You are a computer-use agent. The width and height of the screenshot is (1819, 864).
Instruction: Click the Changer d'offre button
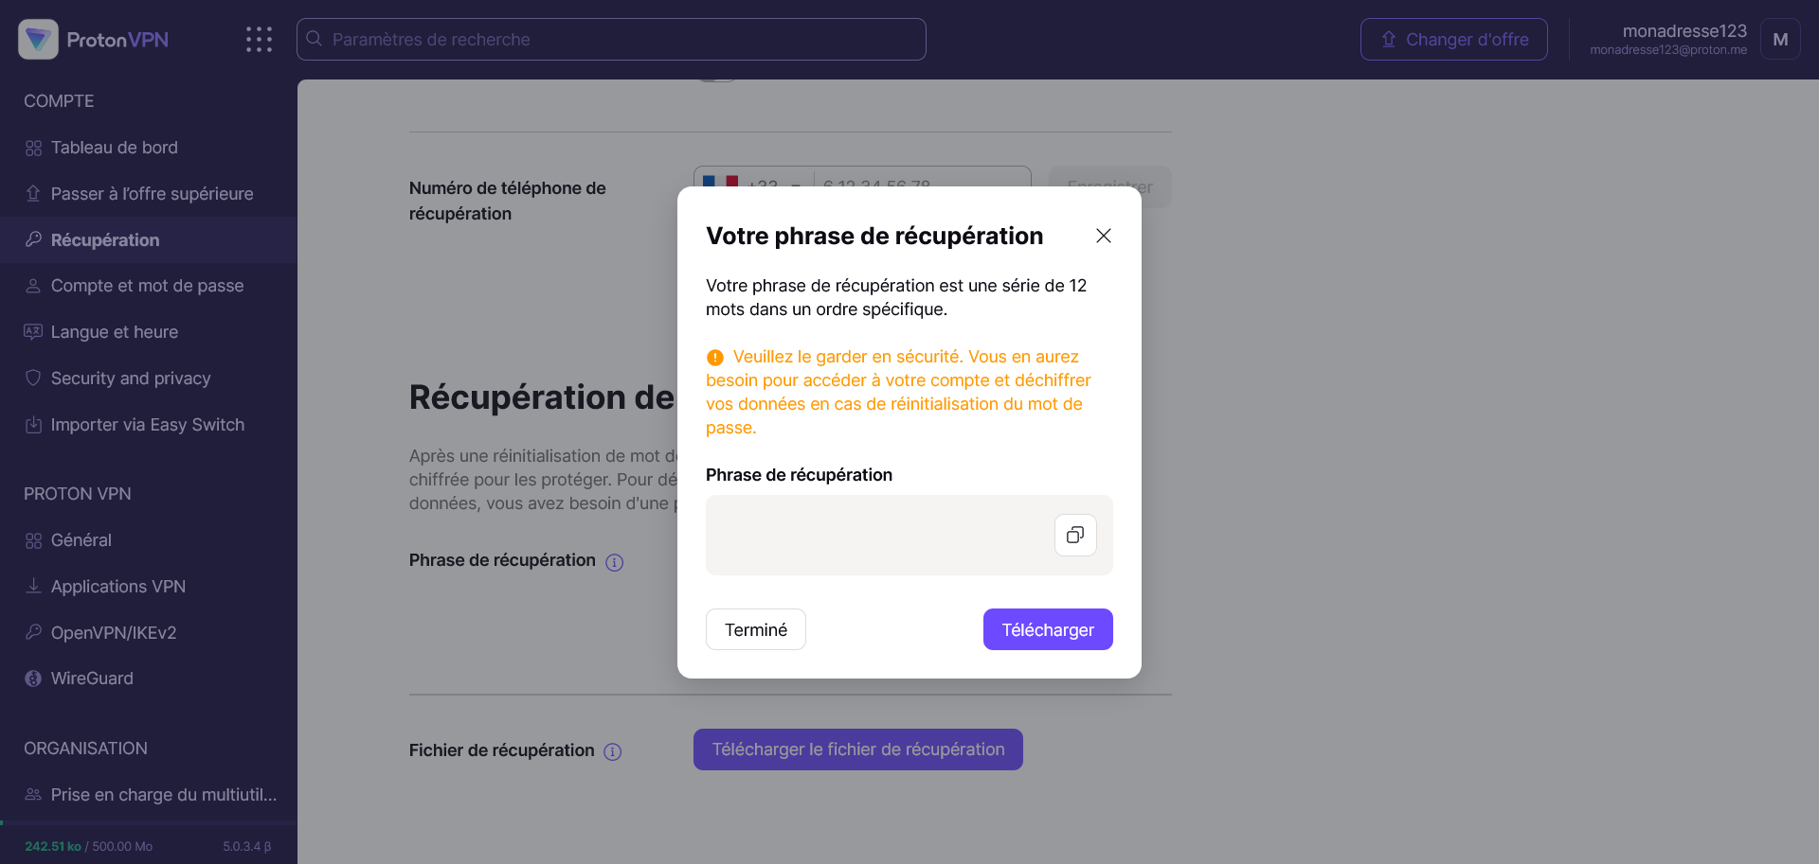coord(1453,40)
